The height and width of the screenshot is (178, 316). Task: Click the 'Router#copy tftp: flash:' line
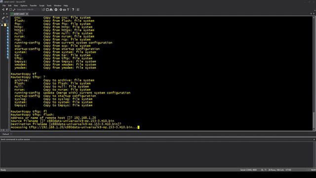pyautogui.click(x=33, y=115)
